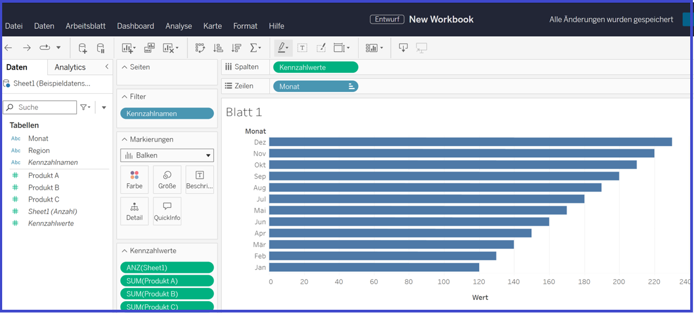Click the presentation mode screen icon
The image size is (694, 313).
pyautogui.click(x=421, y=48)
